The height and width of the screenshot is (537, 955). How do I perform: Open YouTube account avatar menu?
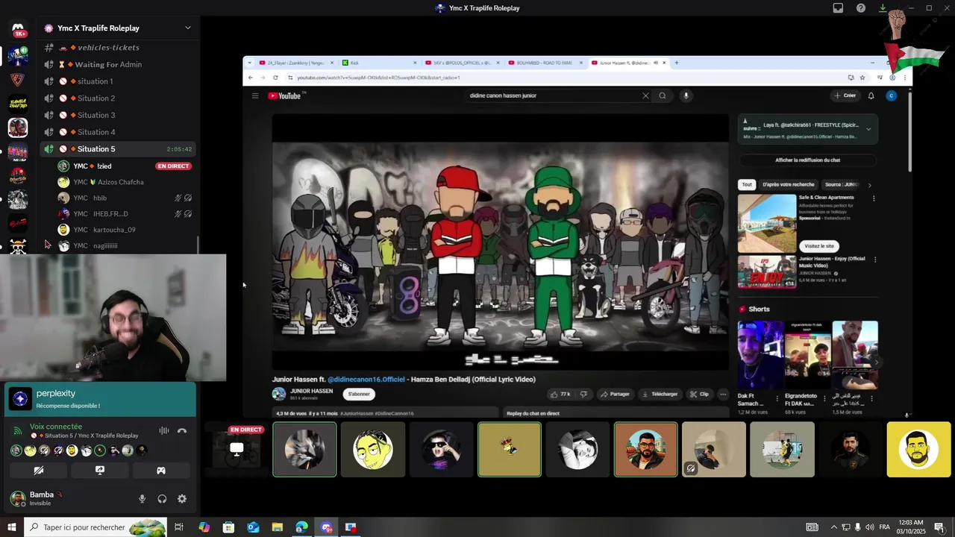[891, 95]
